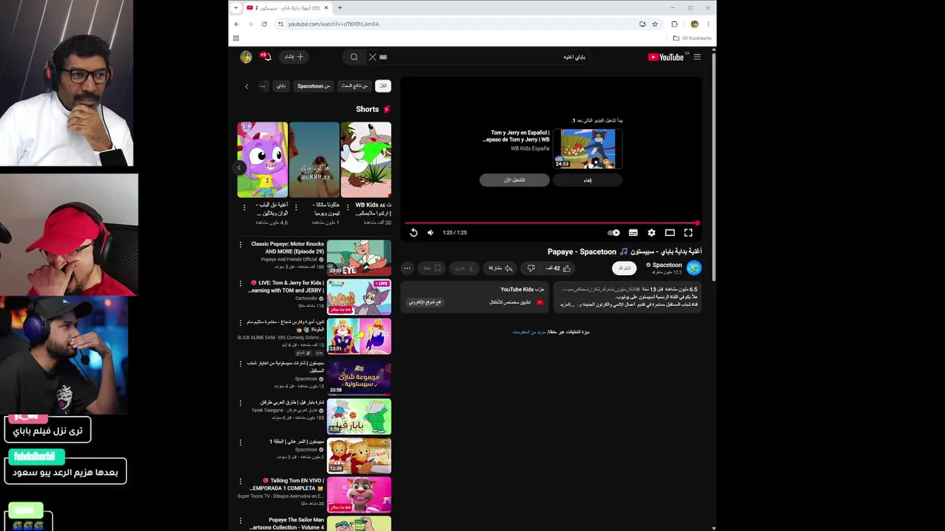Open options for LIVE Tom & Jerry video
Viewport: 945px width, 531px height.
240,283
